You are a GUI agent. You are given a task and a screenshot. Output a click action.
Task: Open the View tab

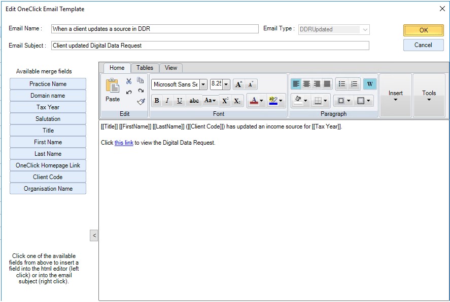pyautogui.click(x=171, y=68)
